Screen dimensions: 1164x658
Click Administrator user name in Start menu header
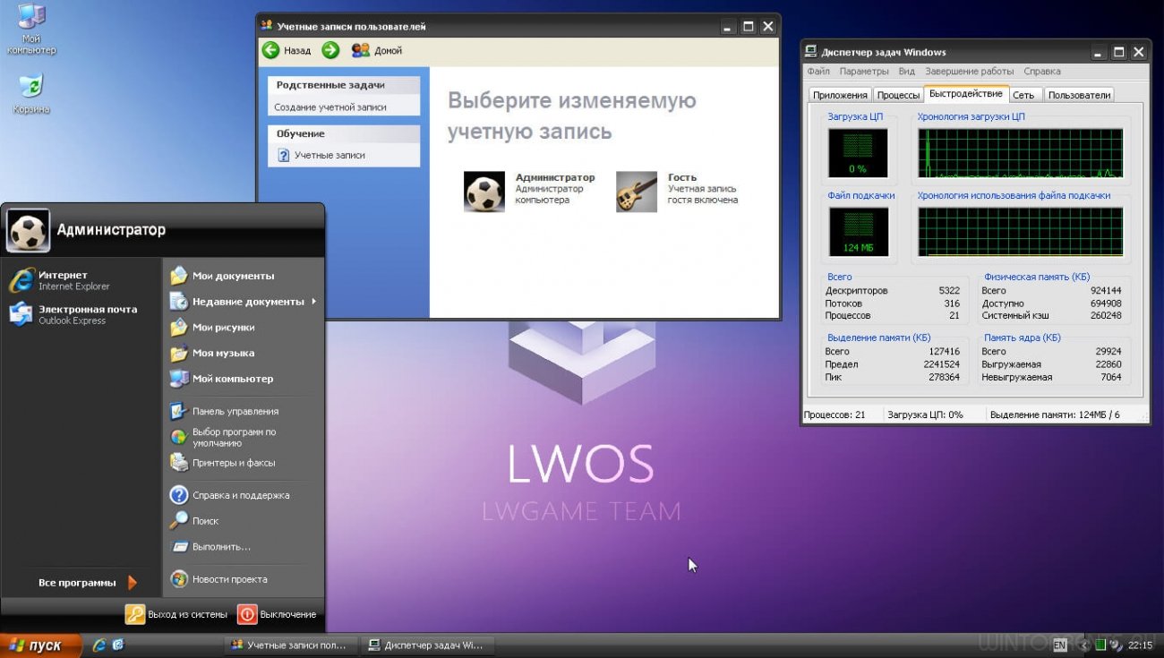111,230
